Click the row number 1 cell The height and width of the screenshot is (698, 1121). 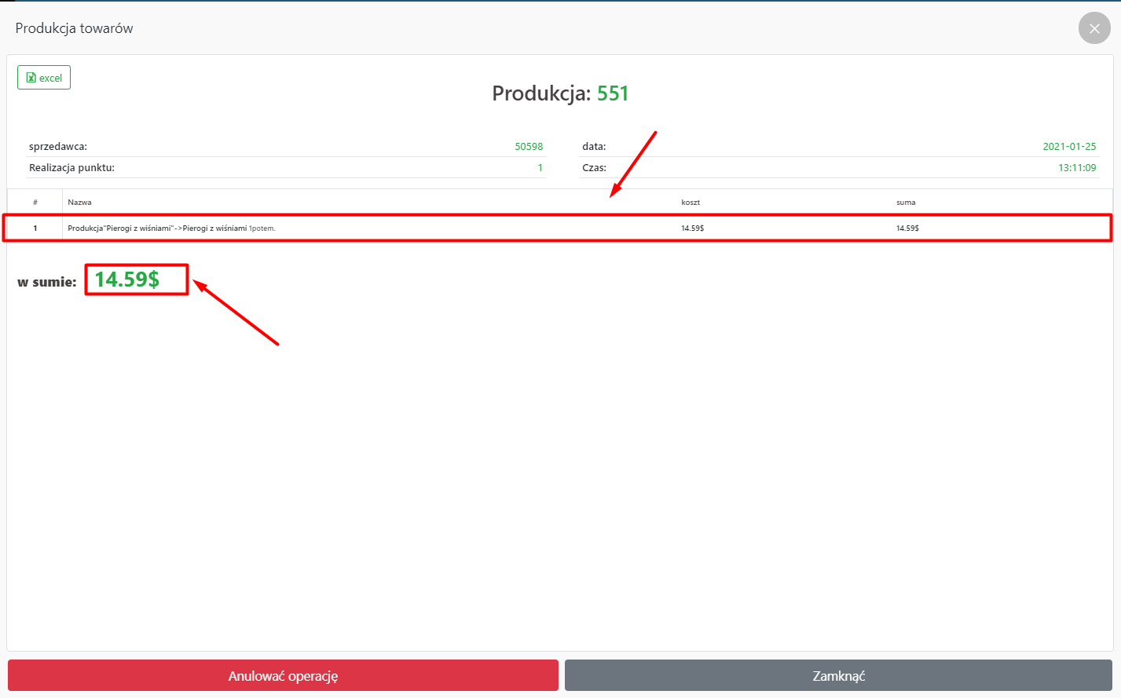click(35, 228)
